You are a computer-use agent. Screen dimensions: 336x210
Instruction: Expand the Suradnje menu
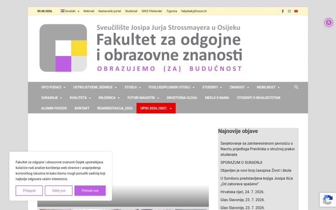52,98
